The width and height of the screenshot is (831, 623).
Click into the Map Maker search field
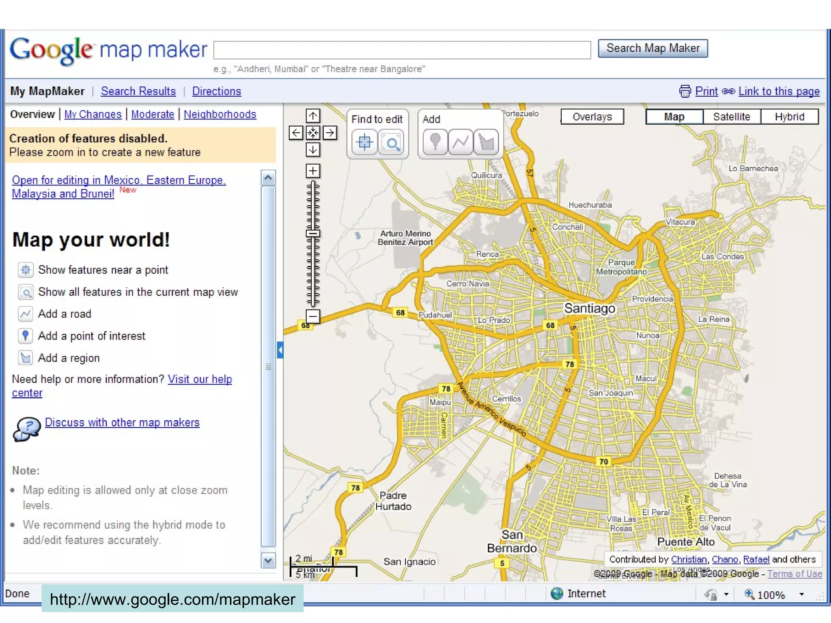[x=402, y=50]
